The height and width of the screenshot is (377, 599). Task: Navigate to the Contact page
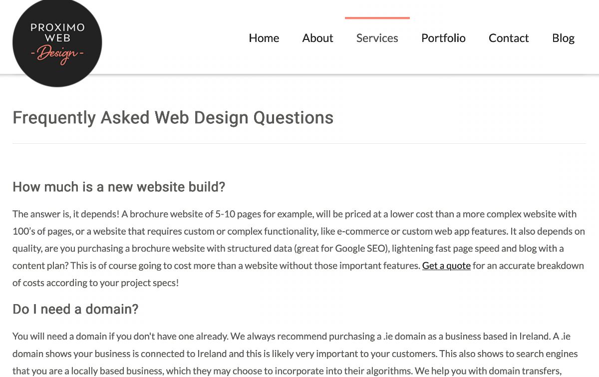click(509, 38)
